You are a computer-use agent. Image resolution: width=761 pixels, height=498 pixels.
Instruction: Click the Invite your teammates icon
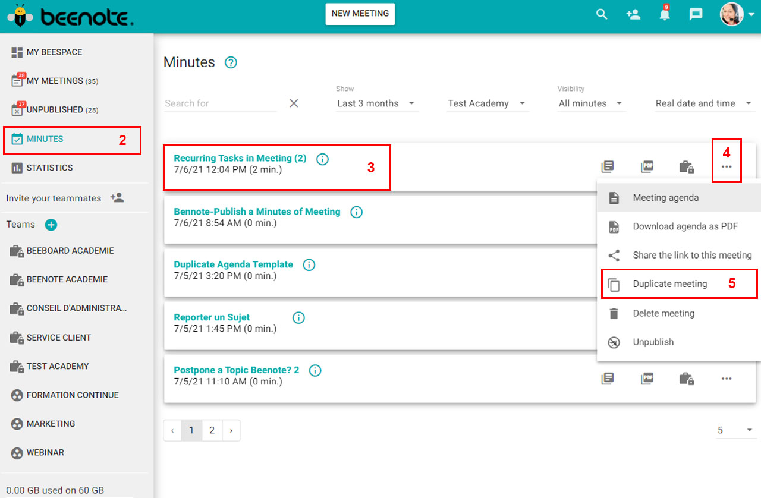coord(117,198)
